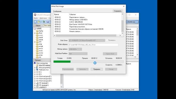This screenshot has height=99, width=176.
Task: Expand the EFI folder node
Action: click(x=35, y=42)
